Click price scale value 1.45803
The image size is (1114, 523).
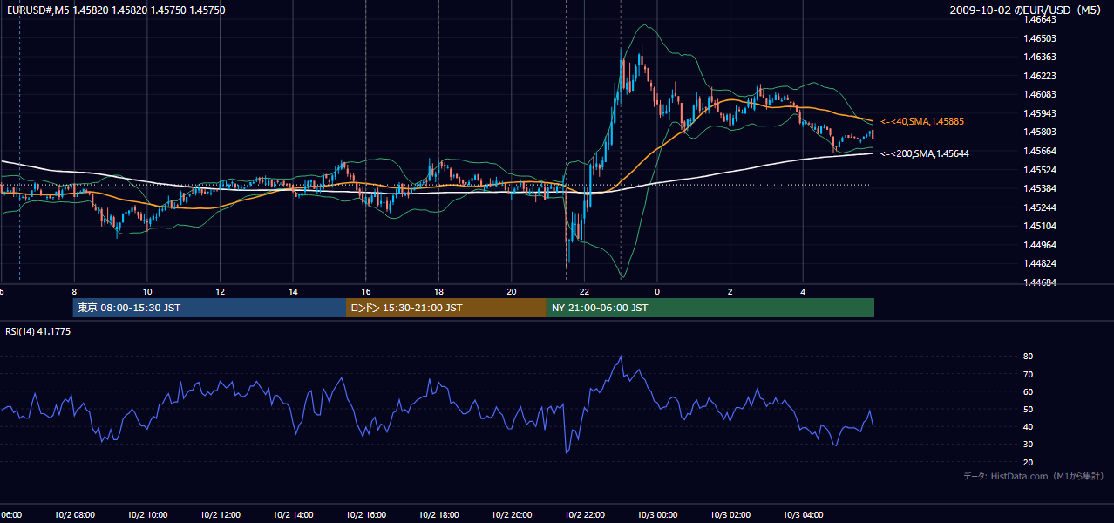pos(1040,132)
